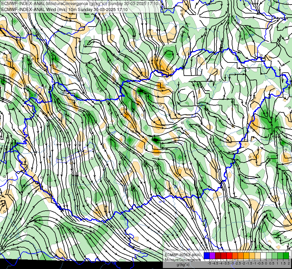Pick the pale cream legend swatch
The height and width of the screenshot is (269, 292).
click(258, 256)
